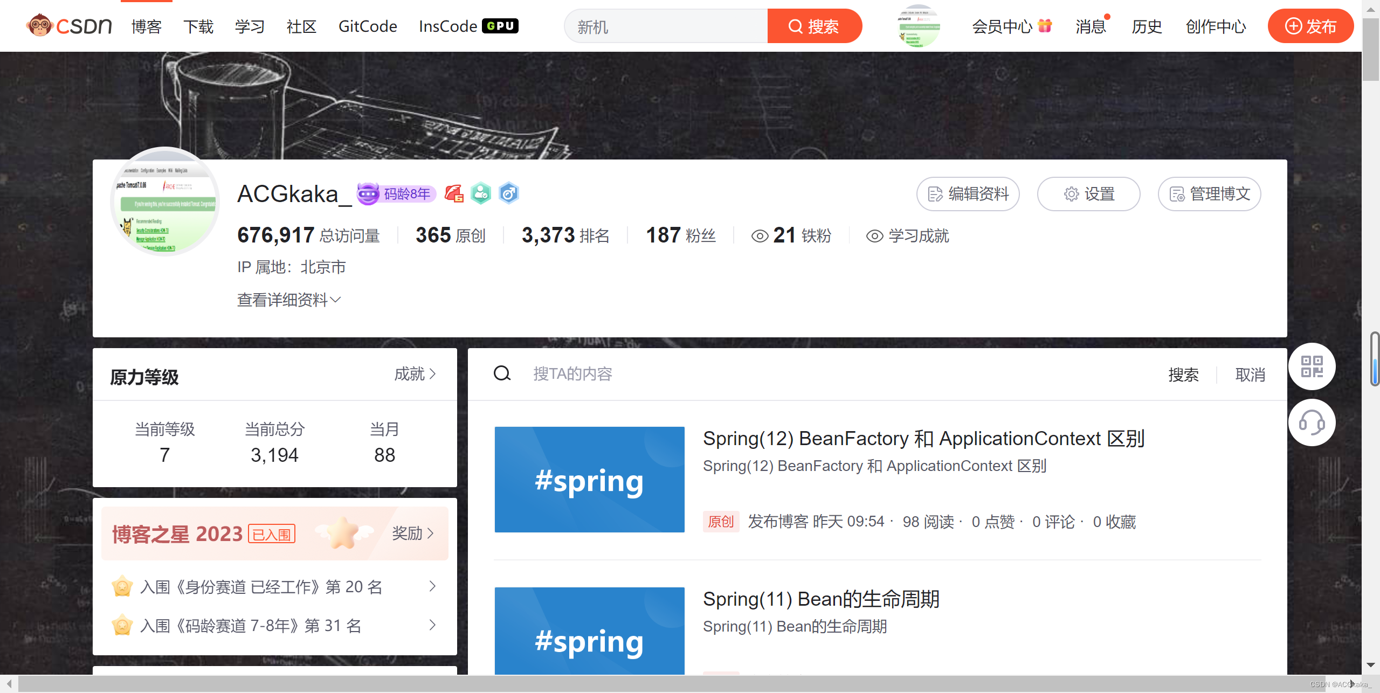Click 当前总分 3,194 value
Image resolution: width=1380 pixels, height=693 pixels.
(x=274, y=455)
